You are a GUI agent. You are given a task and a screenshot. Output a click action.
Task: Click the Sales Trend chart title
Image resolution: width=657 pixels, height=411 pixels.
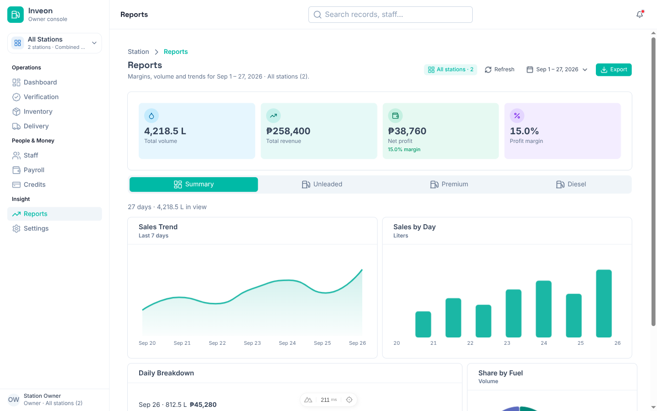(x=158, y=227)
